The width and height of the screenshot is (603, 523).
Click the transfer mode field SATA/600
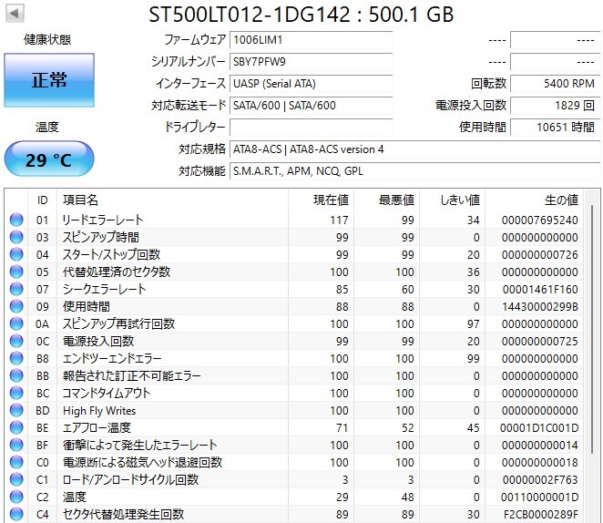tap(312, 106)
